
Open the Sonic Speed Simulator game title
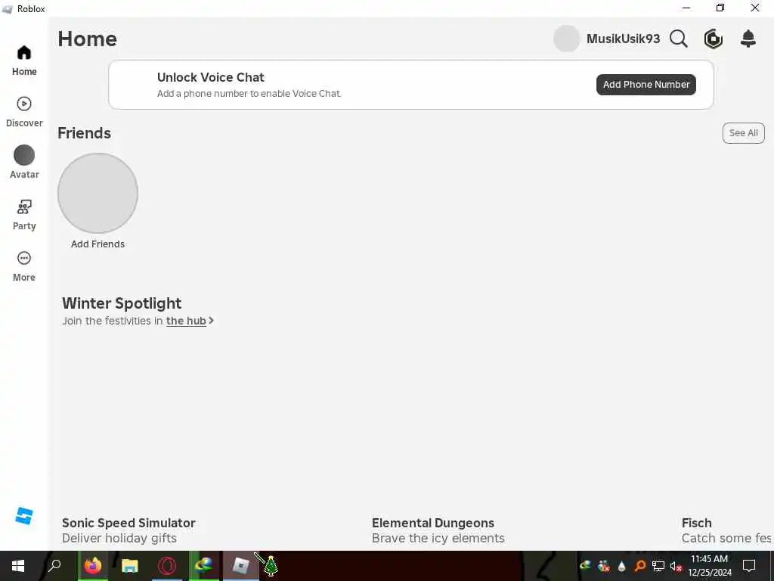click(128, 523)
